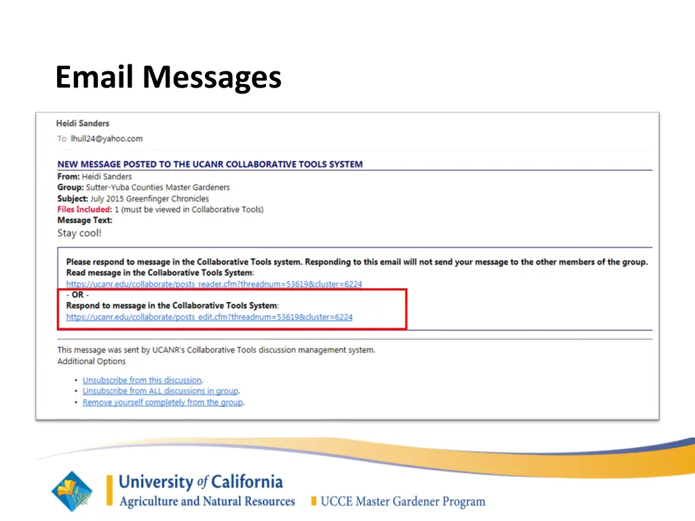The image size is (695, 521).
Task: Click the Message Text: label
Action: [85, 220]
